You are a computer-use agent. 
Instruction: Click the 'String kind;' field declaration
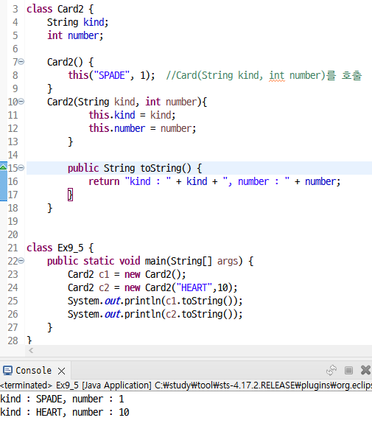tap(77, 22)
